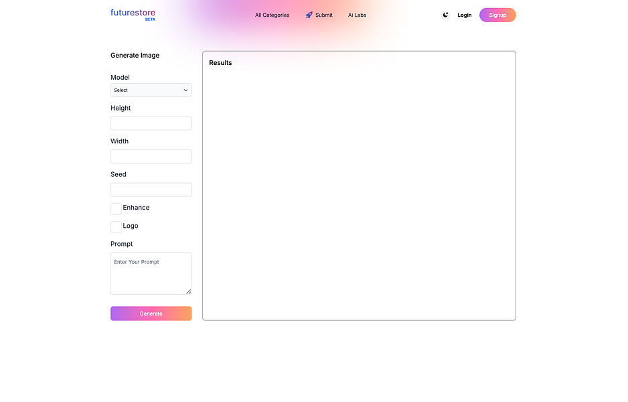Image resolution: width=628 pixels, height=402 pixels.
Task: Click the Prompt label
Action: click(x=121, y=244)
